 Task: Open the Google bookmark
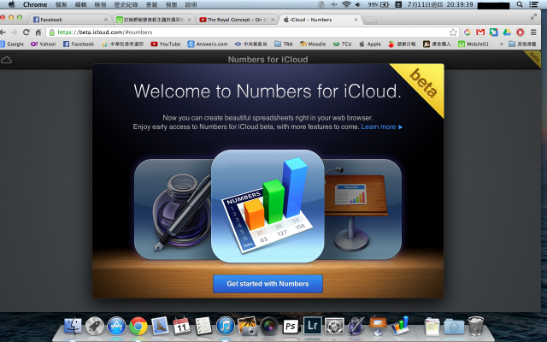[12, 44]
